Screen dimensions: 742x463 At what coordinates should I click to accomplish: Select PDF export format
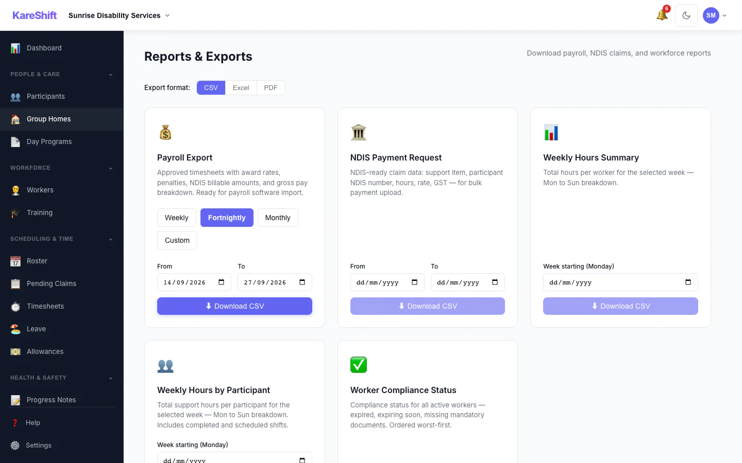coord(271,87)
